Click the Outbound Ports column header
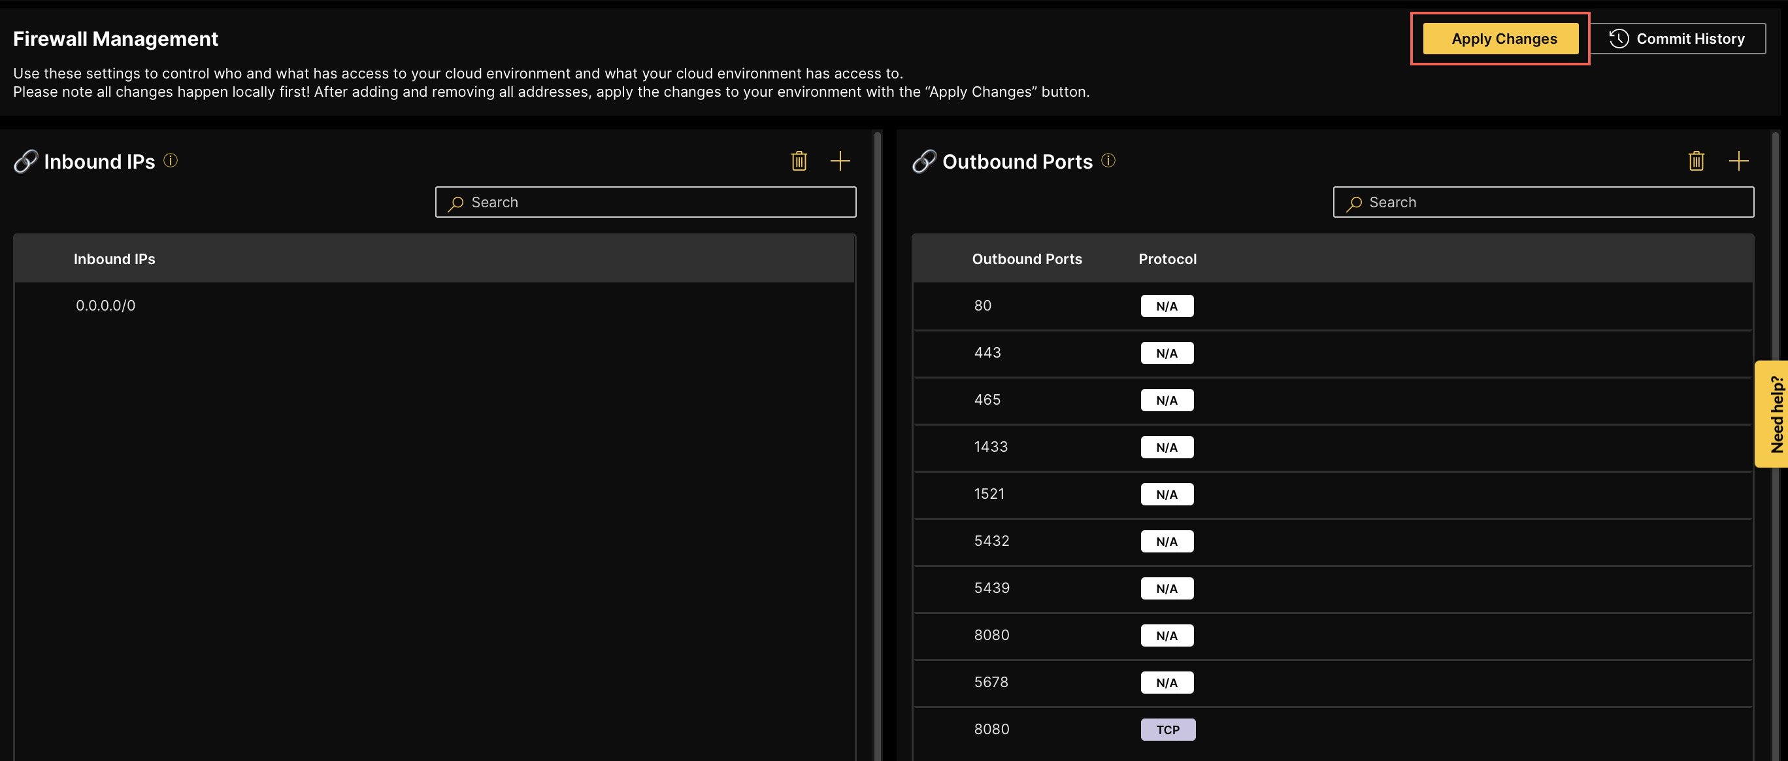The image size is (1788, 761). pos(1027,259)
